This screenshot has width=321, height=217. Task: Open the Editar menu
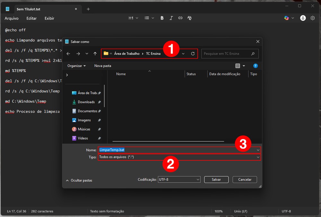click(31, 19)
